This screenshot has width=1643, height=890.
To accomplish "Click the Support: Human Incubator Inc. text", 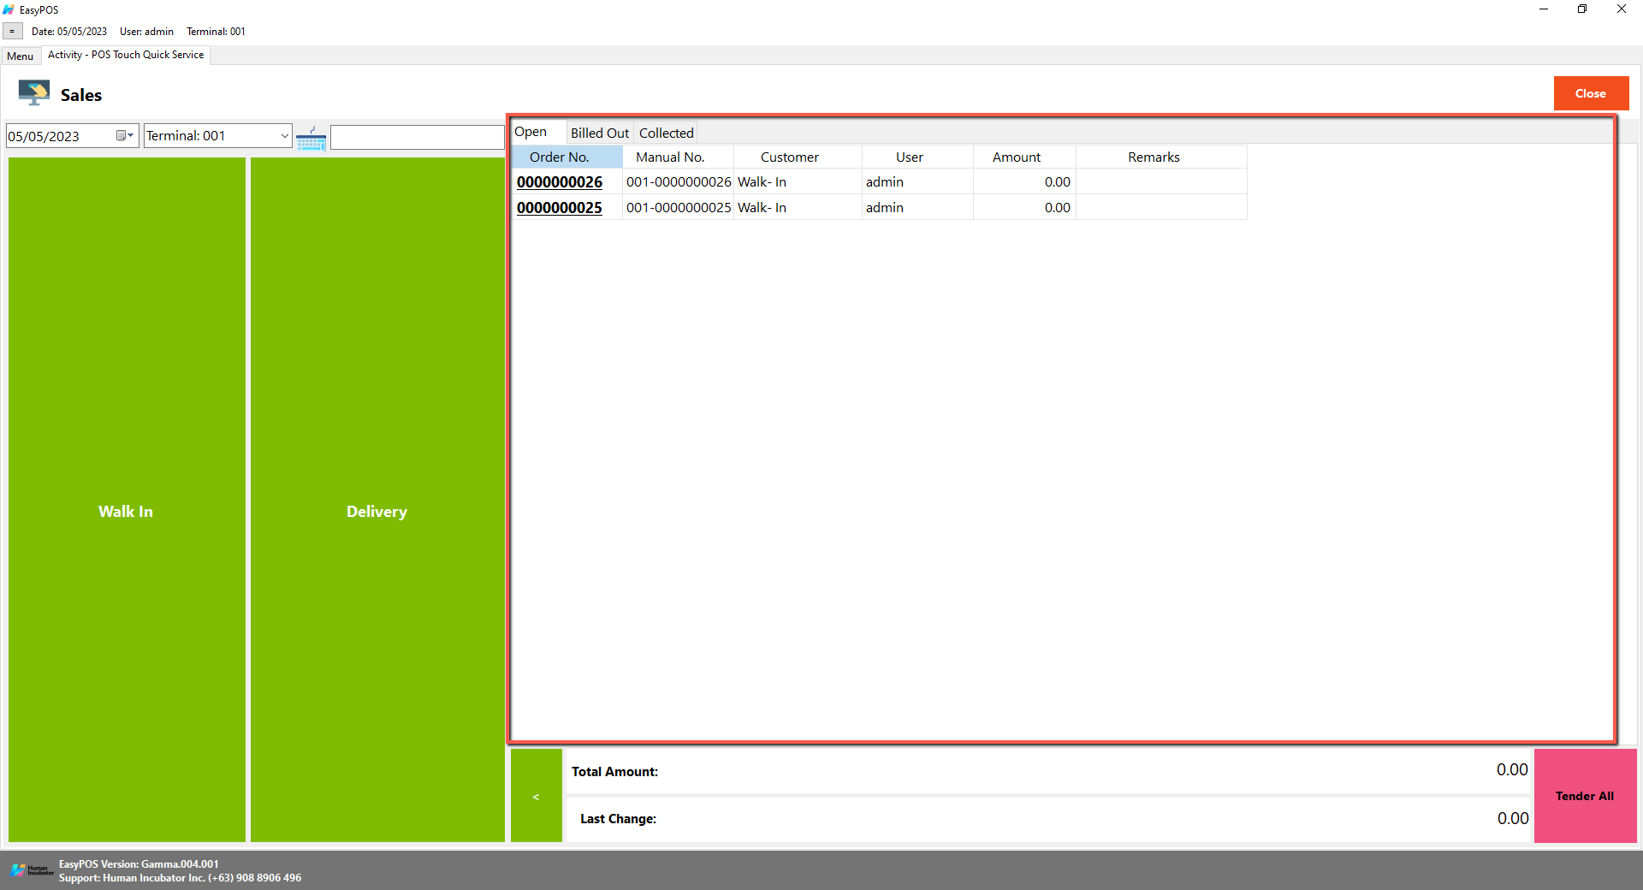I will click(180, 878).
